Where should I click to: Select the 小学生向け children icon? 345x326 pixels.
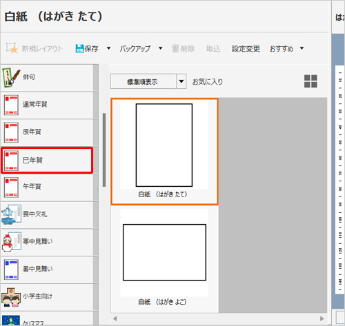tap(11, 297)
